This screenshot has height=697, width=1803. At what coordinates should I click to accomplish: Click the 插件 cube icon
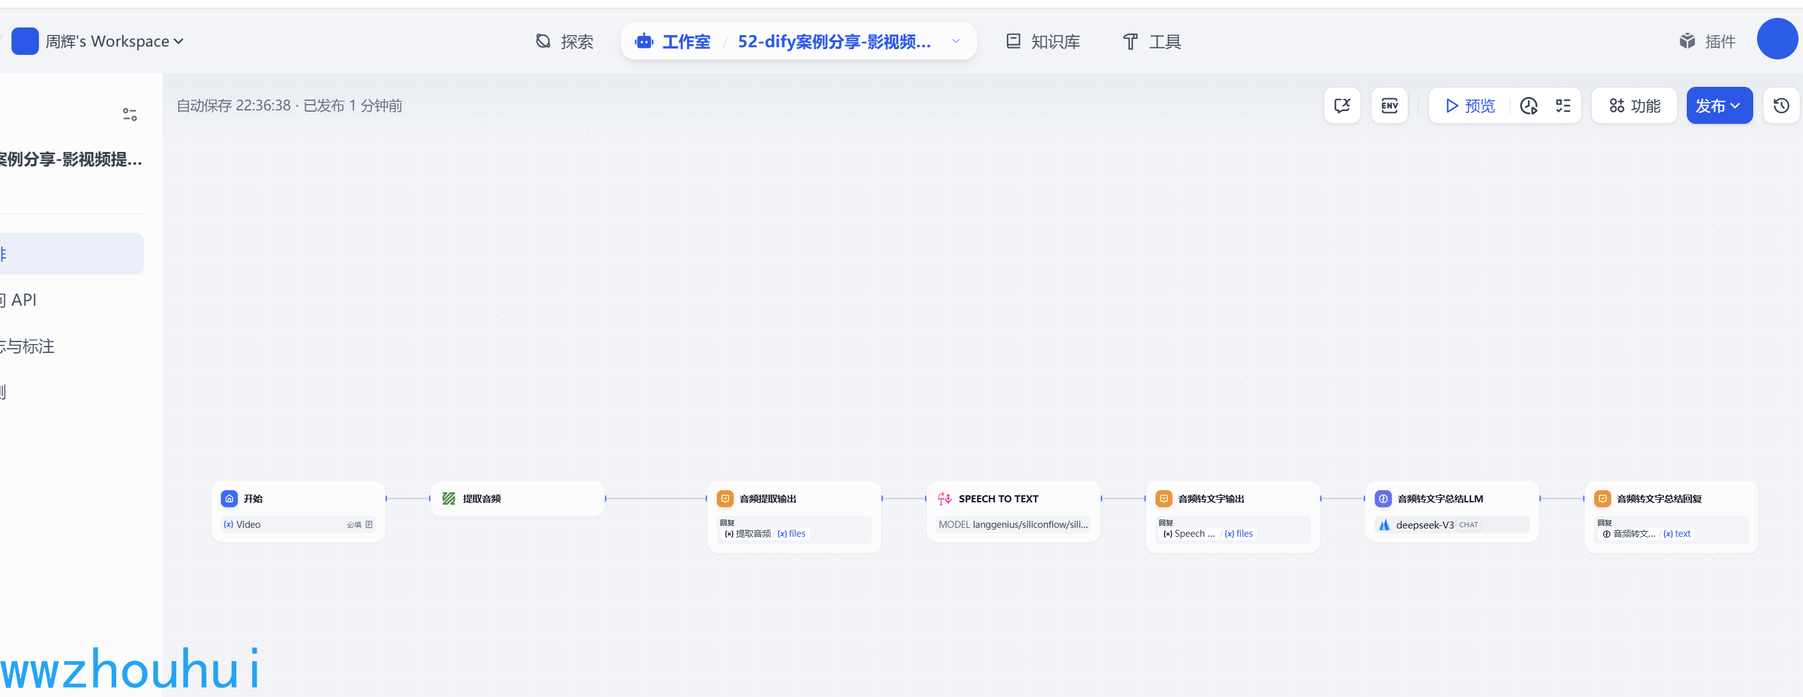(x=1687, y=41)
